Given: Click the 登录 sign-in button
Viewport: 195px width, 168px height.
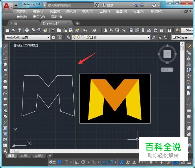Looking at the screenshot, I should [108, 5].
